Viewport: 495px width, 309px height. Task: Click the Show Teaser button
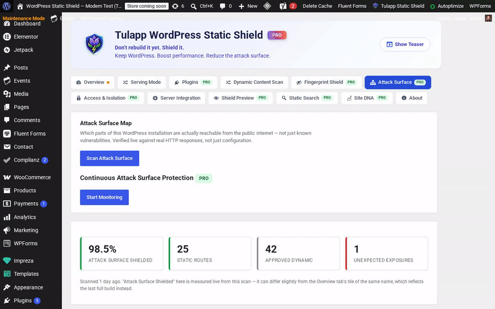[405, 44]
